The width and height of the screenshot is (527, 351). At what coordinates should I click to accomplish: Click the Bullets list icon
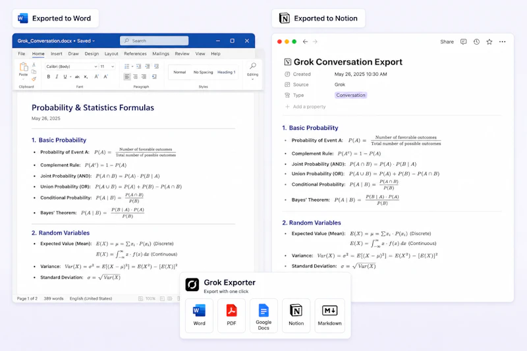tap(126, 67)
